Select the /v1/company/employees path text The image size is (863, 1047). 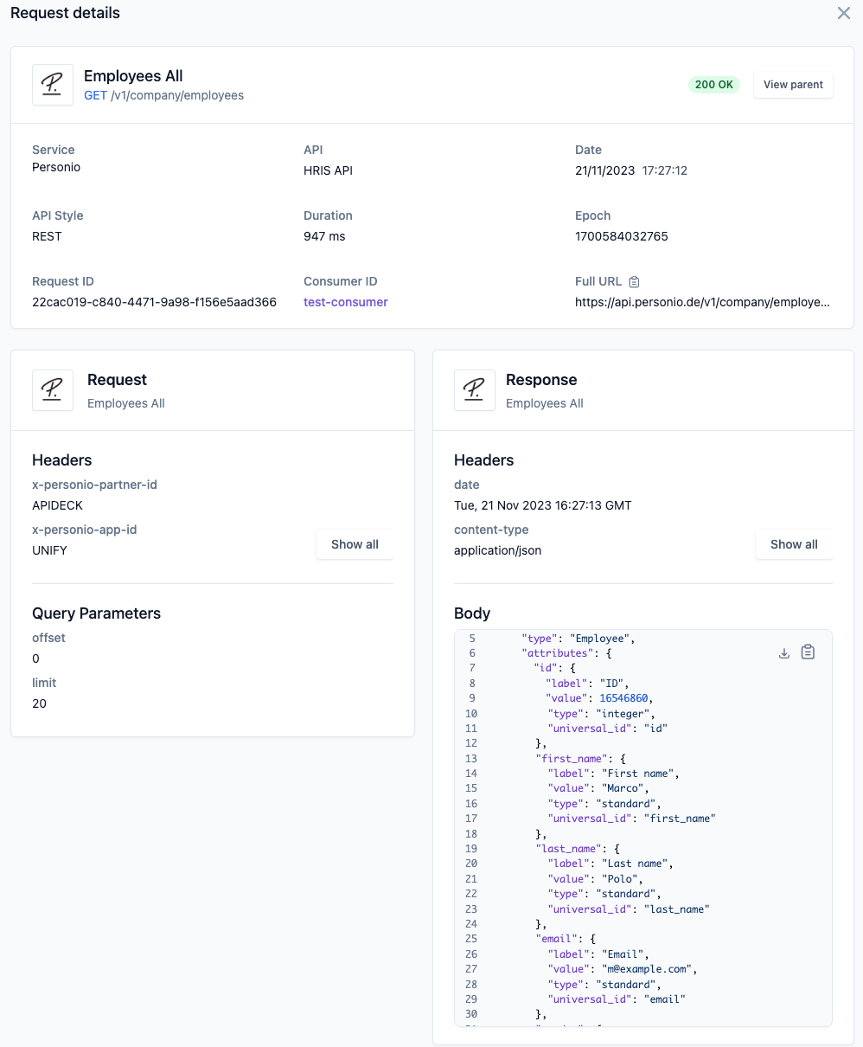point(177,95)
